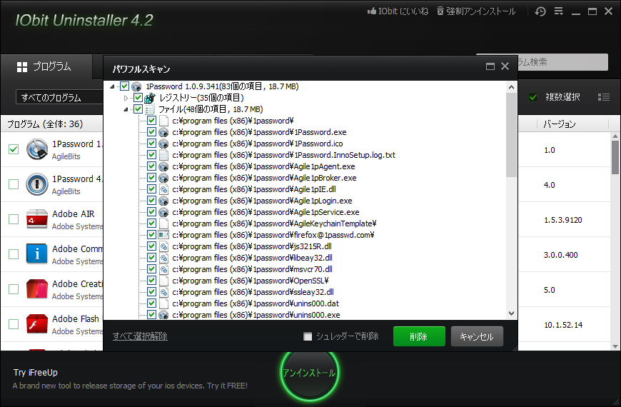
Task: Open the main menu hamburger icon
Action: pyautogui.click(x=558, y=11)
